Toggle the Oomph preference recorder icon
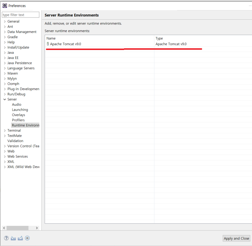This screenshot has height=246, width=252. tap(27, 238)
